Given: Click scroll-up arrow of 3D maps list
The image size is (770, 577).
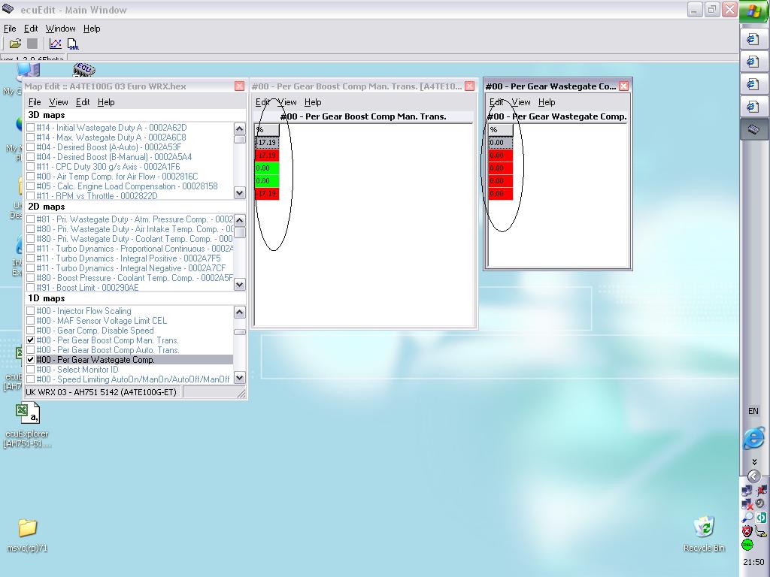Looking at the screenshot, I should click(x=240, y=129).
